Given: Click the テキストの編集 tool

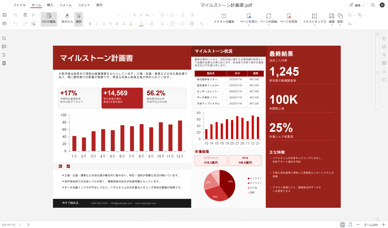Looking at the screenshot, I should pyautogui.click(x=224, y=19).
